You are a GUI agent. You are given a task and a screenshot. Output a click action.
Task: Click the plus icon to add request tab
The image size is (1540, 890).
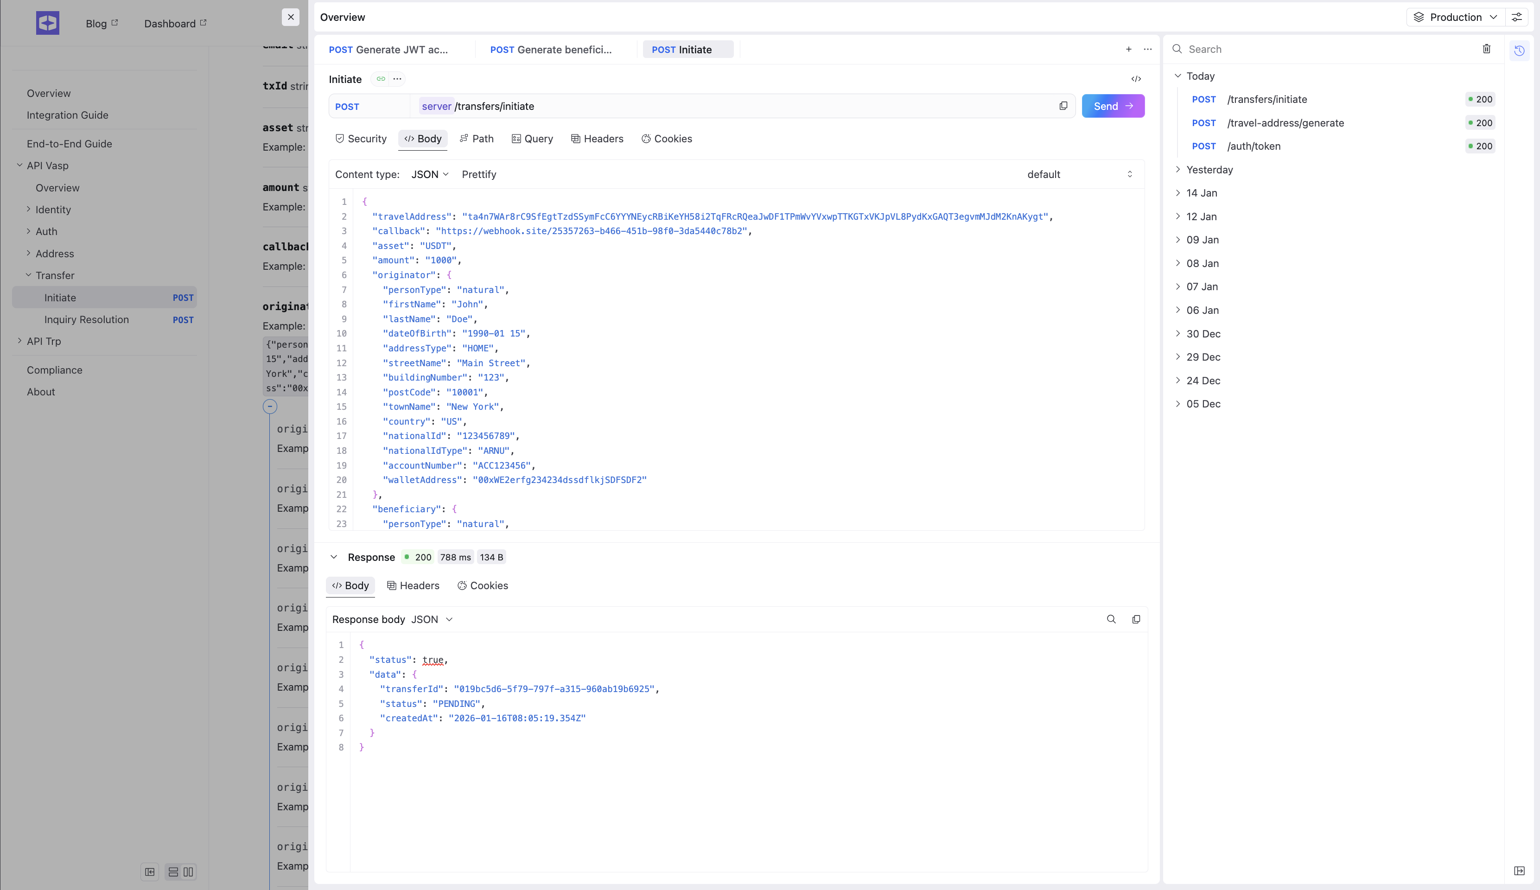pos(1129,49)
